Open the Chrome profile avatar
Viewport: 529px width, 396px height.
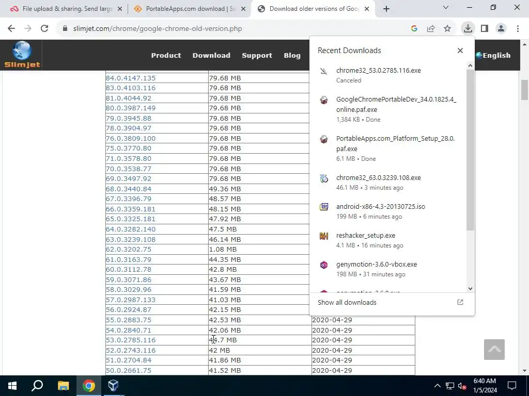pos(501,29)
